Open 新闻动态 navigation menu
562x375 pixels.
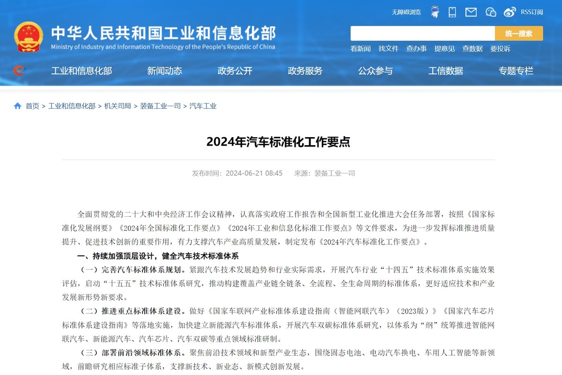pos(164,71)
